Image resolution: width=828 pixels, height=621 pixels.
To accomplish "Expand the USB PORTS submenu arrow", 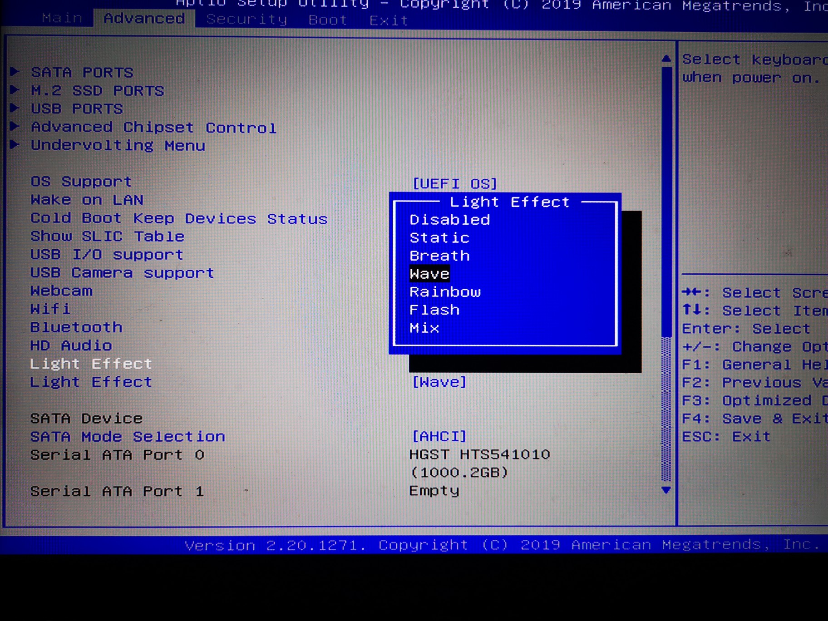I will [15, 108].
